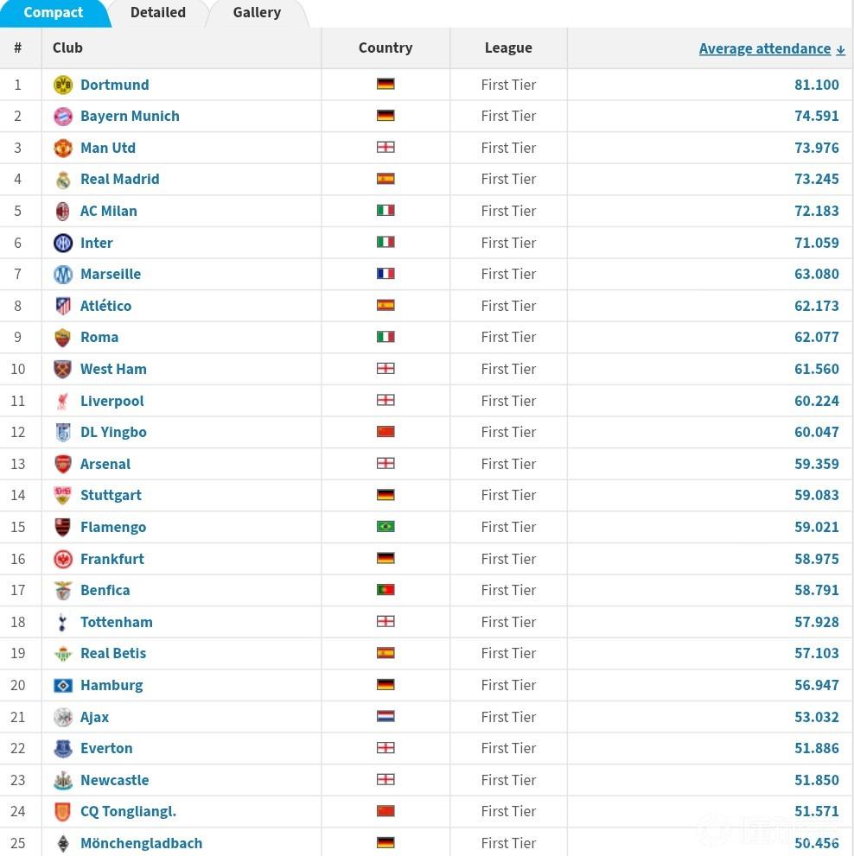The width and height of the screenshot is (854, 856).
Task: Click the Brazil flag in Flamengo row
Action: click(386, 527)
